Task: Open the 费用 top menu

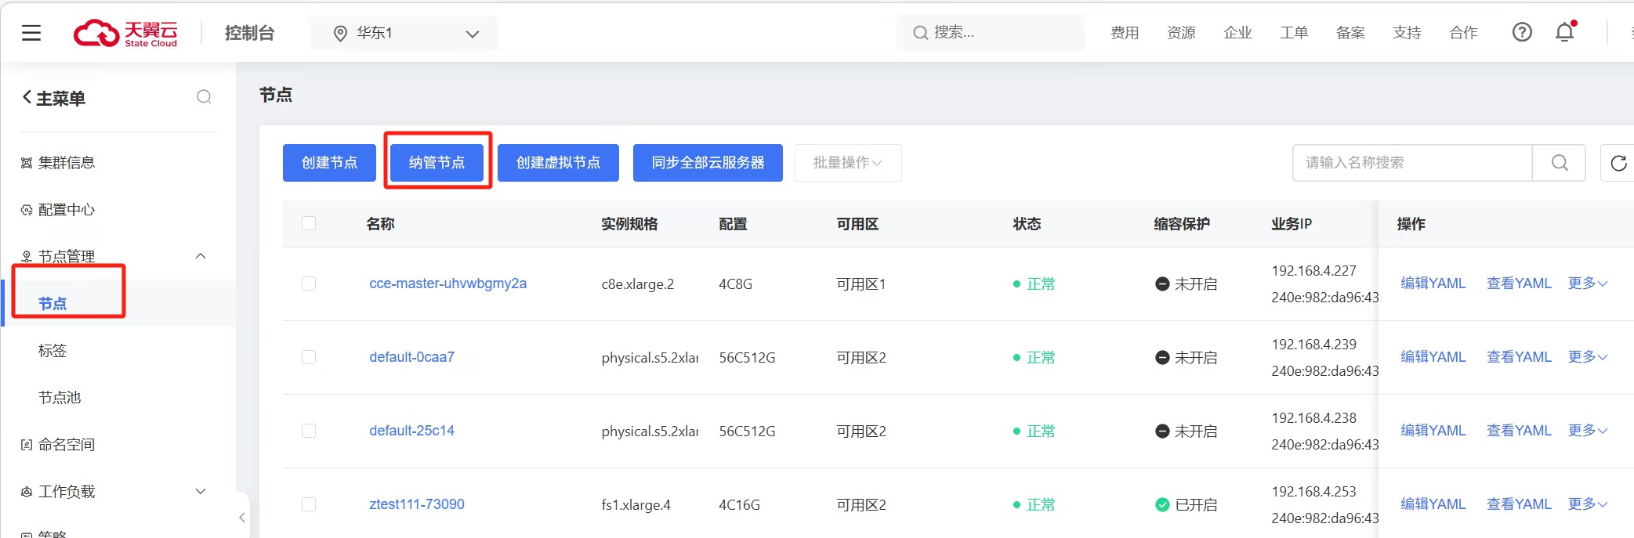Action: point(1124,33)
